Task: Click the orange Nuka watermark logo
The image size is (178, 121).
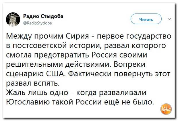Action: click(166, 109)
